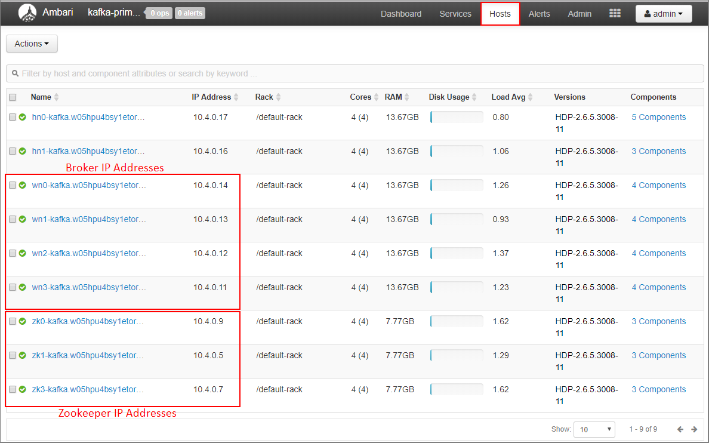Click the Ambari logo icon
Screen dimensions: 709x443
point(27,13)
